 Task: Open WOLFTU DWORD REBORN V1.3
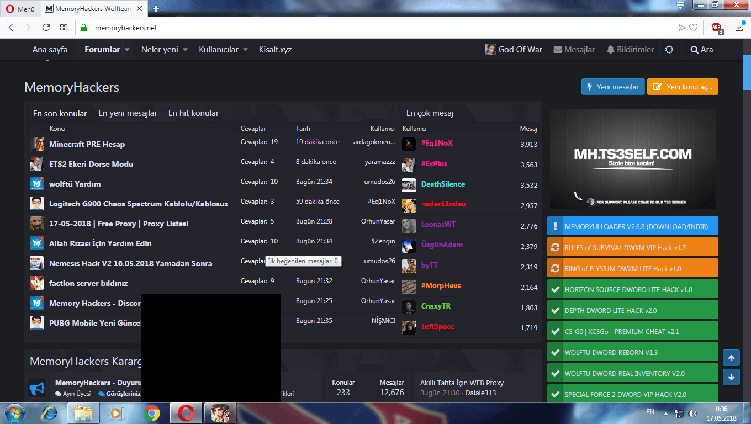coord(633,352)
